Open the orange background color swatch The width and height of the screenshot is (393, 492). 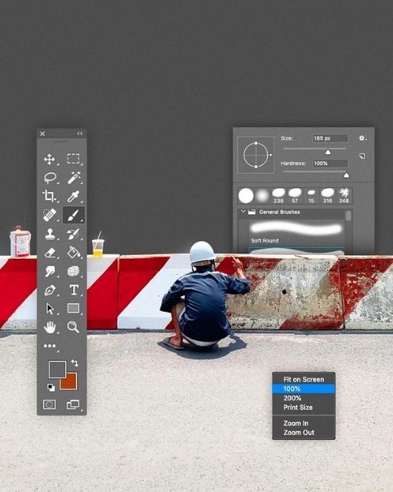[x=71, y=383]
